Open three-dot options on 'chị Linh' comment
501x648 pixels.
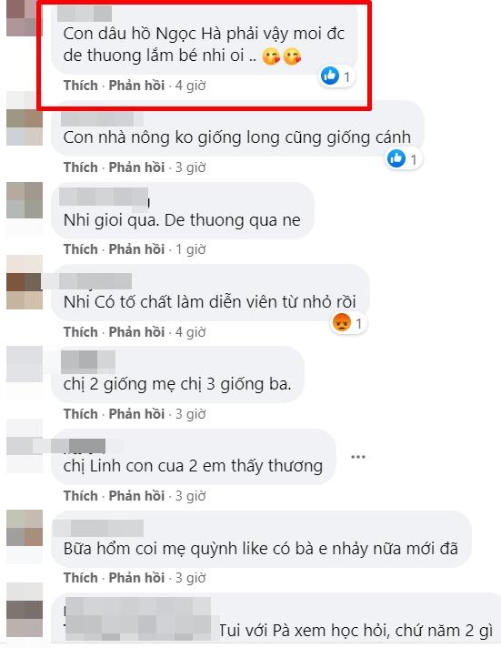tap(357, 457)
